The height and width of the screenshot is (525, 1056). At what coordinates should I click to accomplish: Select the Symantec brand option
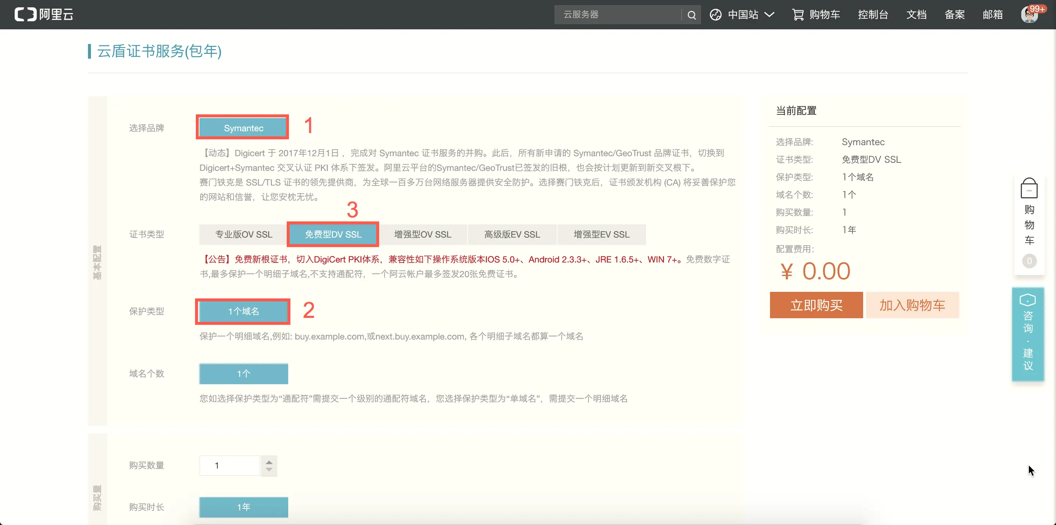pyautogui.click(x=243, y=128)
